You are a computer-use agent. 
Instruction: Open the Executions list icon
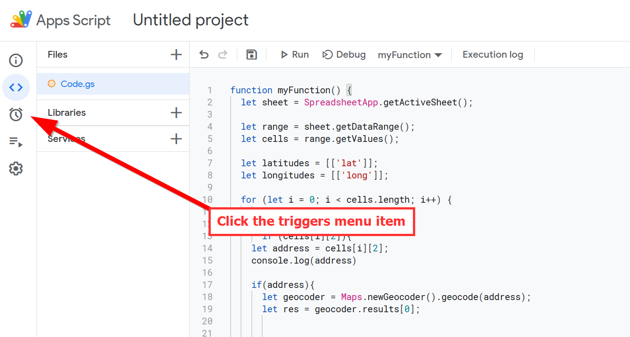pyautogui.click(x=16, y=142)
